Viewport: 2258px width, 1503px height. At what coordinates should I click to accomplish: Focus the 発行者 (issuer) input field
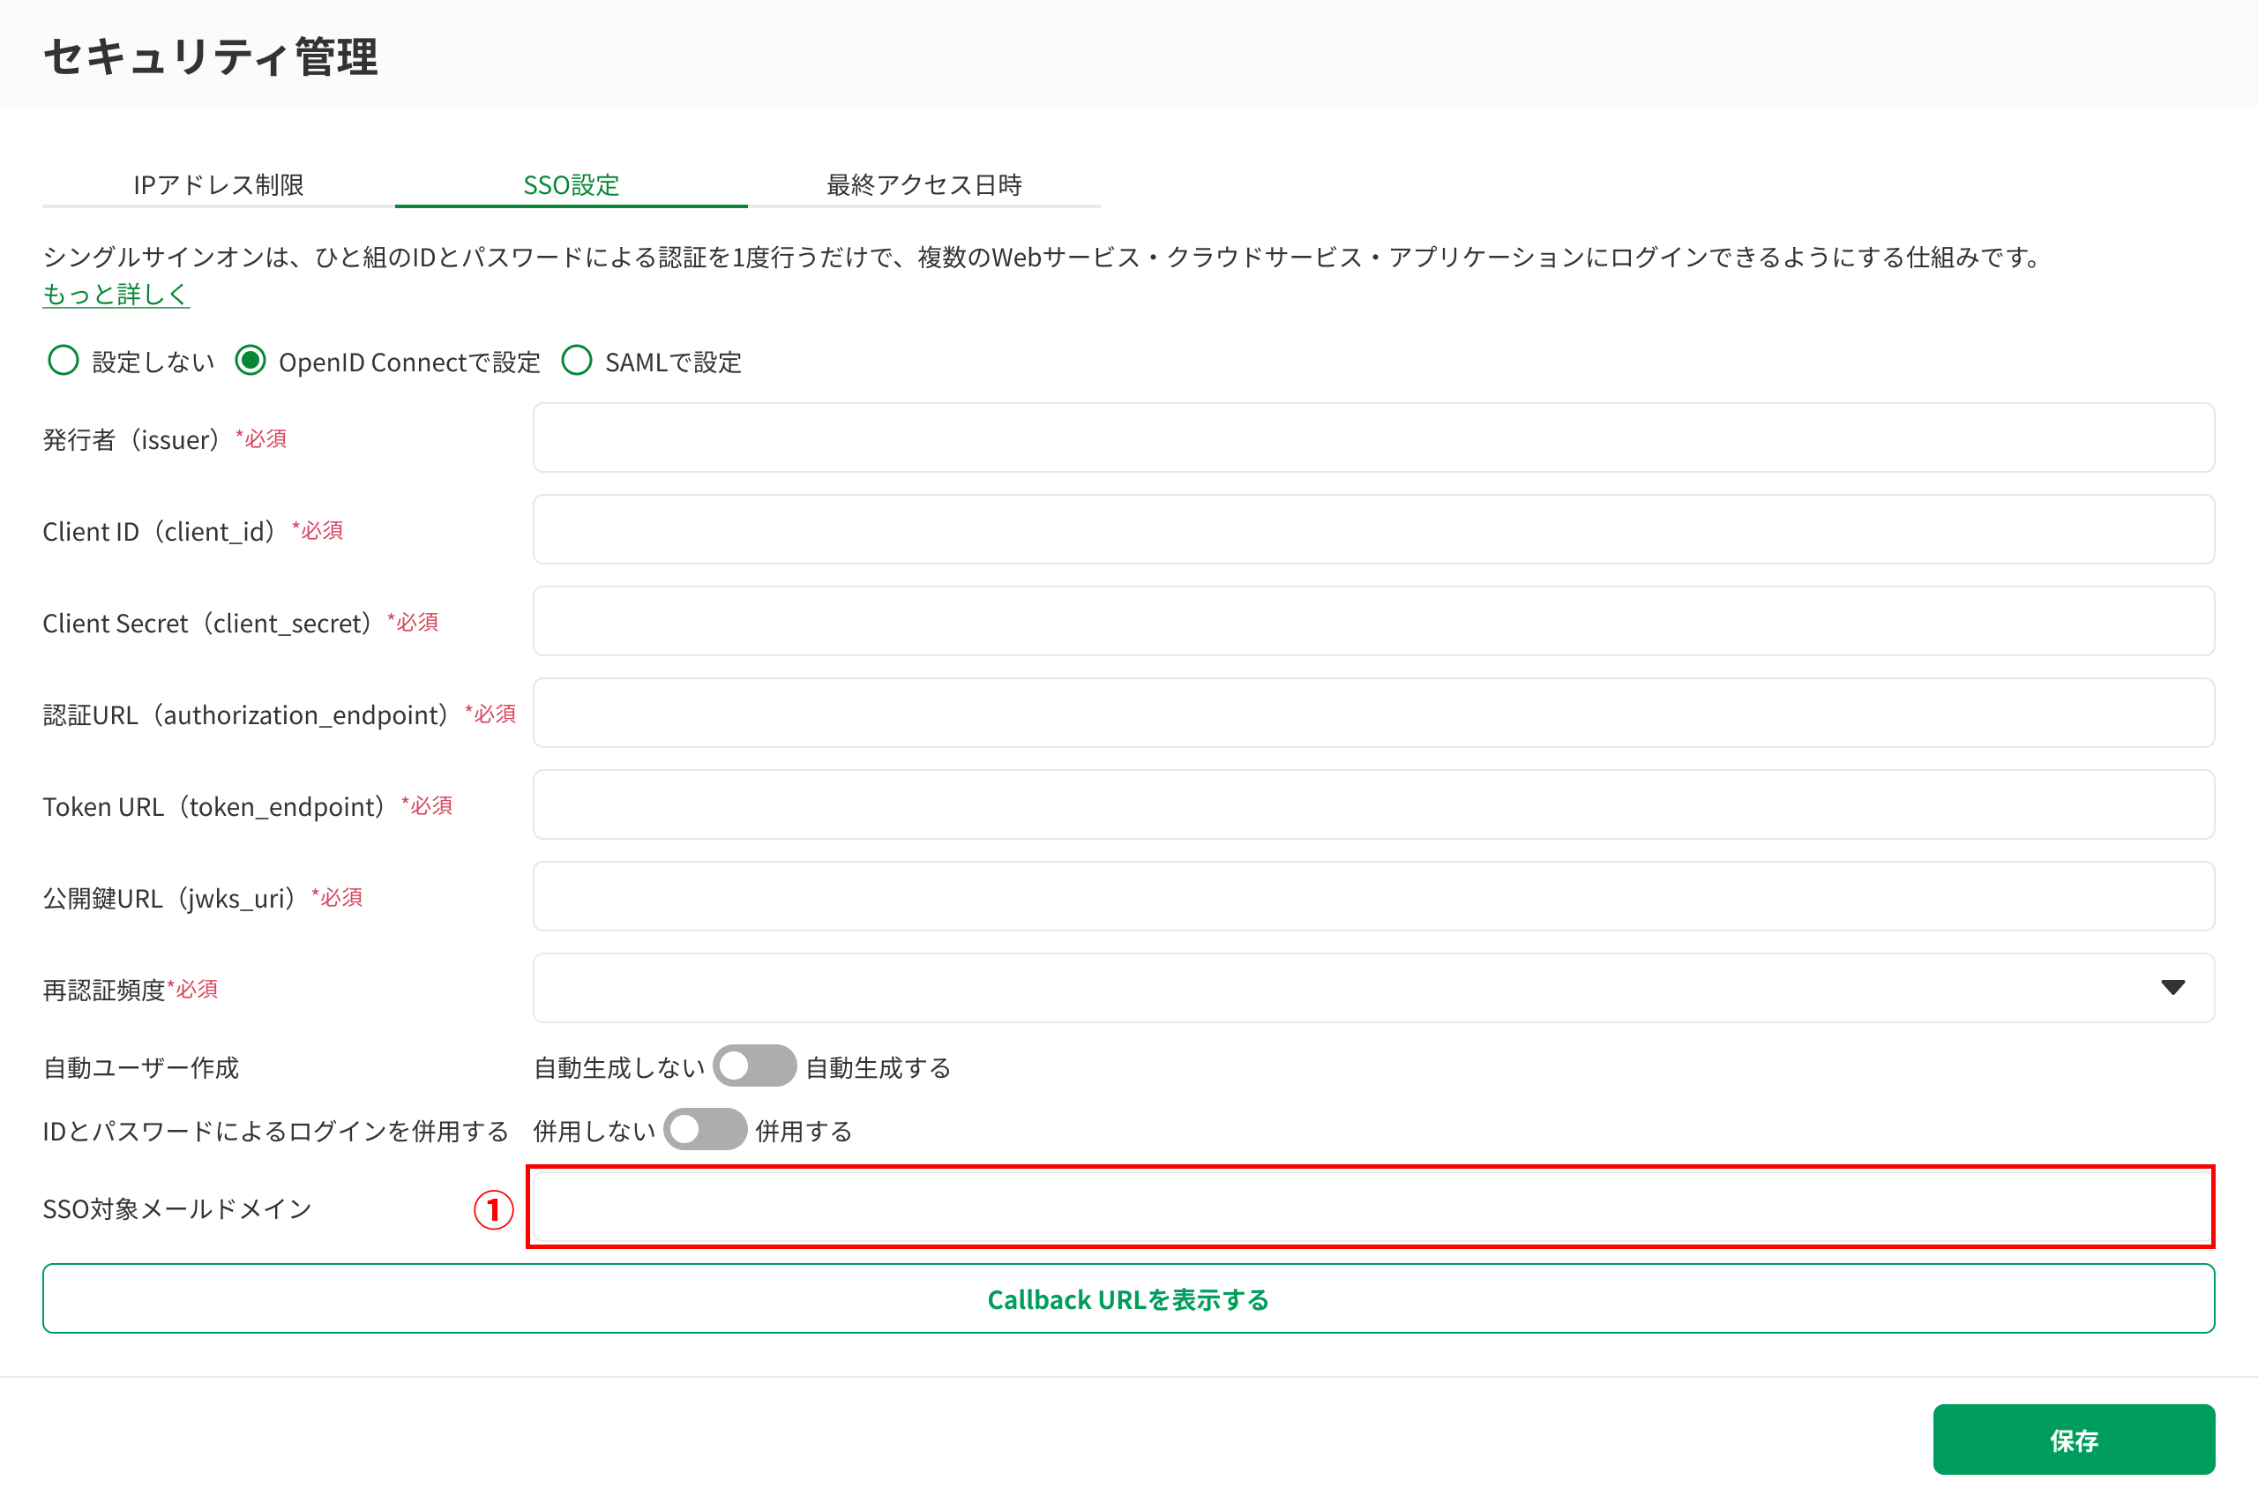pos(1373,438)
